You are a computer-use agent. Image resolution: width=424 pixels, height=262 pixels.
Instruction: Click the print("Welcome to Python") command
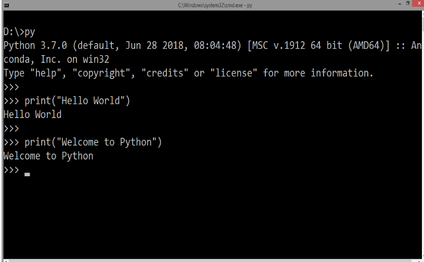(93, 142)
